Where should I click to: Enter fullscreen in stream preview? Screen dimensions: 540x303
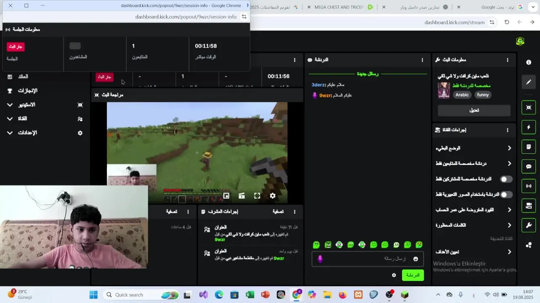pyautogui.click(x=257, y=196)
